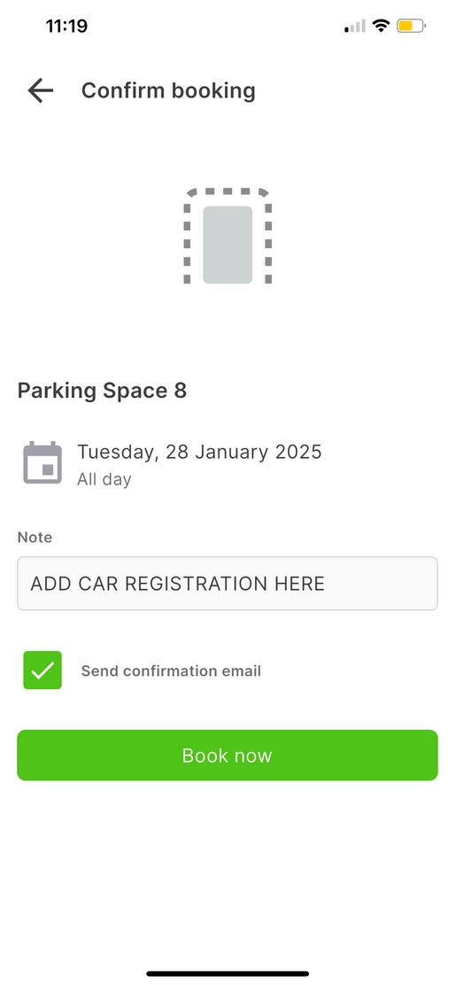Click the Book now button
Viewport: 455px width, 985px height.
tap(227, 755)
